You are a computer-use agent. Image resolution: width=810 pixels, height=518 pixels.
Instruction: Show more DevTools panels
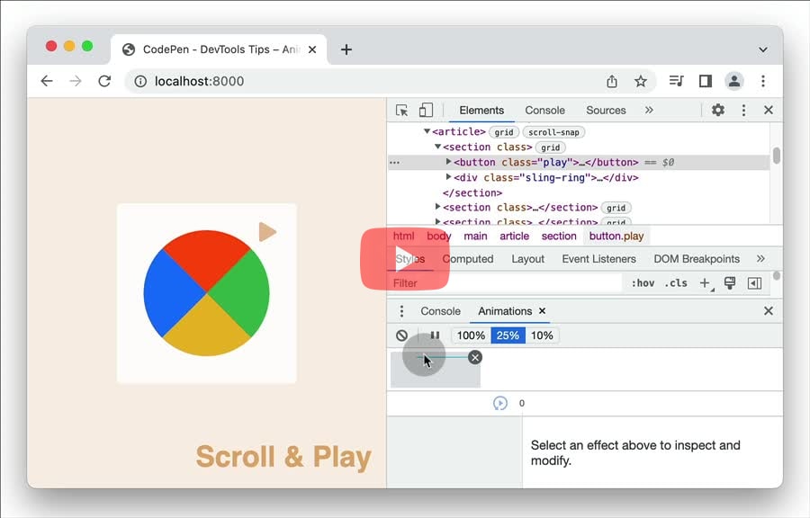[649, 110]
